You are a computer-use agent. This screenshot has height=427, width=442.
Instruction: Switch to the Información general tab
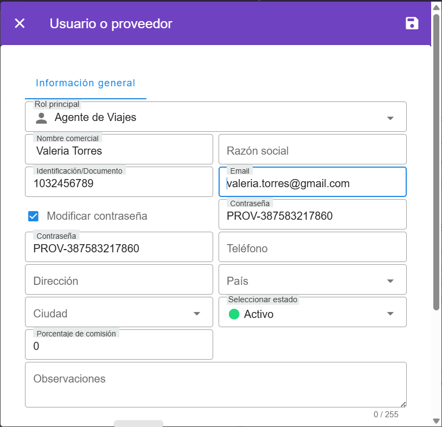point(85,83)
